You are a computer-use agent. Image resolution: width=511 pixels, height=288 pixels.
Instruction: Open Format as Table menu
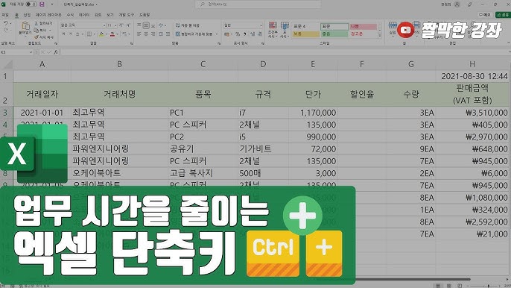point(285,30)
